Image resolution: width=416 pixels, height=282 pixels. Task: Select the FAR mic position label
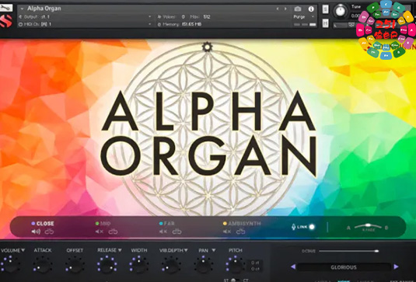(169, 224)
